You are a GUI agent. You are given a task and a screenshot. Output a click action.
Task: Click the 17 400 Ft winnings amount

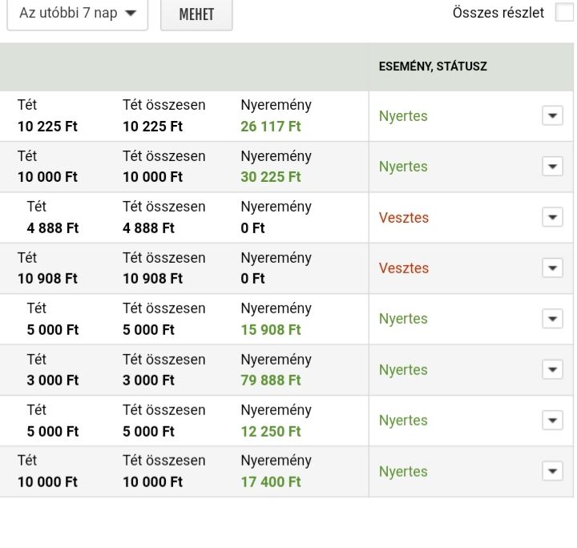(x=271, y=482)
